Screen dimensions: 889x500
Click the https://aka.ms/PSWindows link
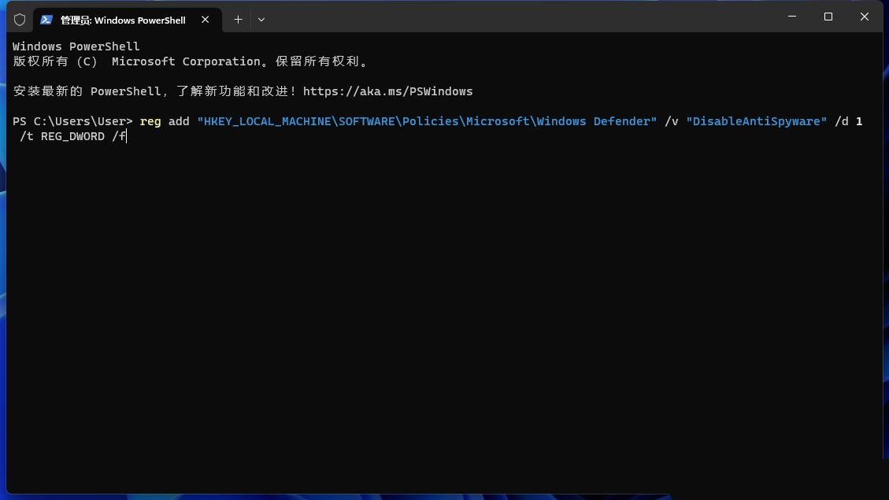[x=388, y=91]
